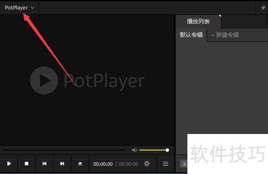Click the total duration 00:00:00 display

[x=128, y=164]
